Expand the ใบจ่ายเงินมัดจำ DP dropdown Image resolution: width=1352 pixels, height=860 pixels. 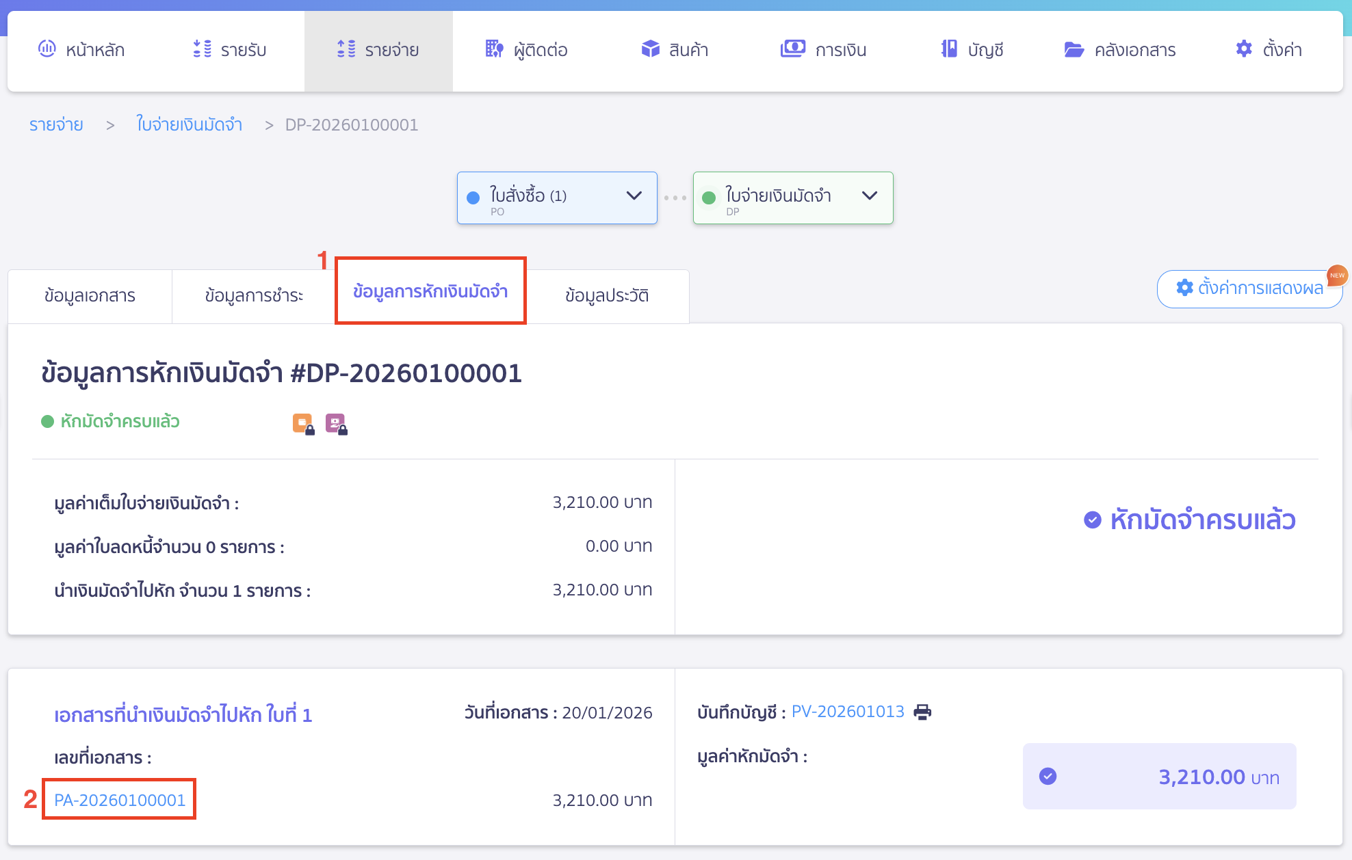869,196
